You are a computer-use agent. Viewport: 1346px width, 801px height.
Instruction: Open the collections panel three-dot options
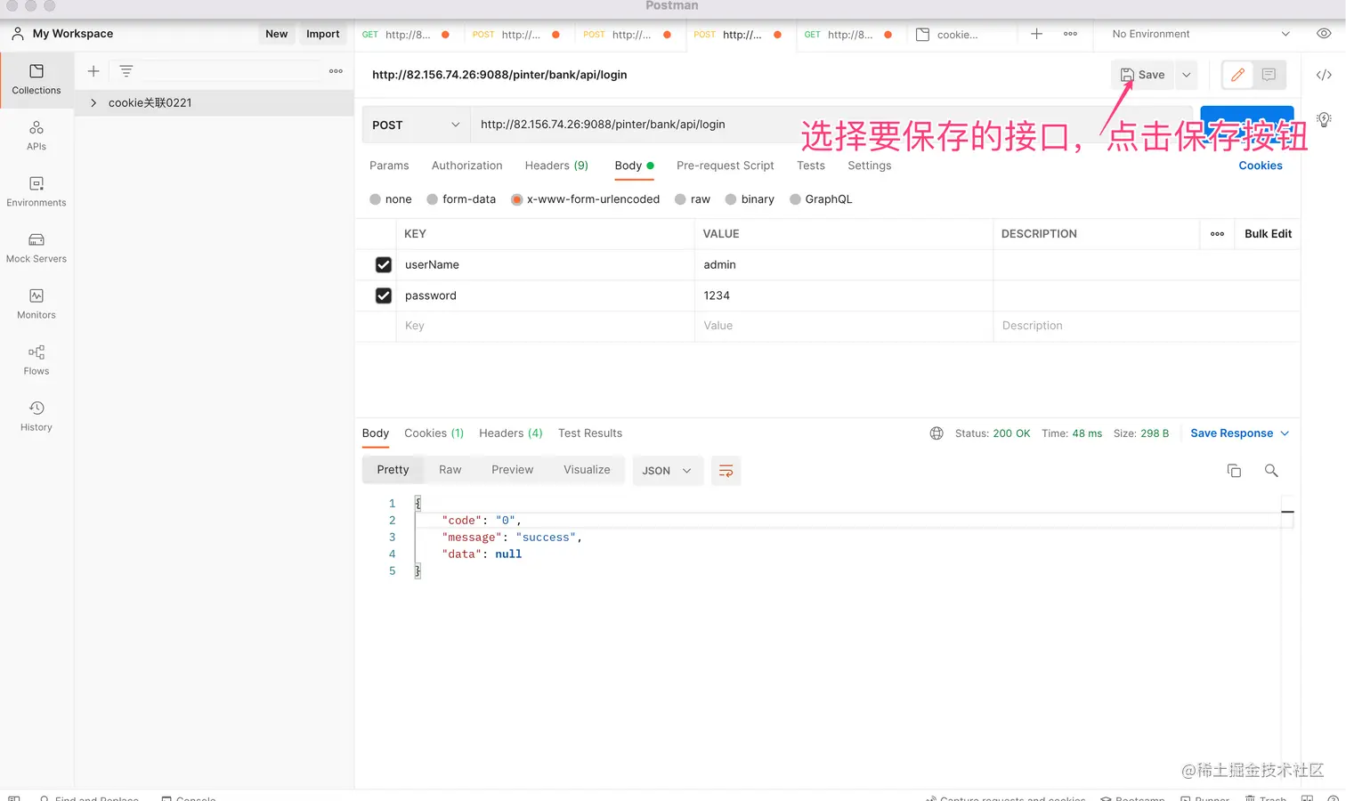point(336,71)
